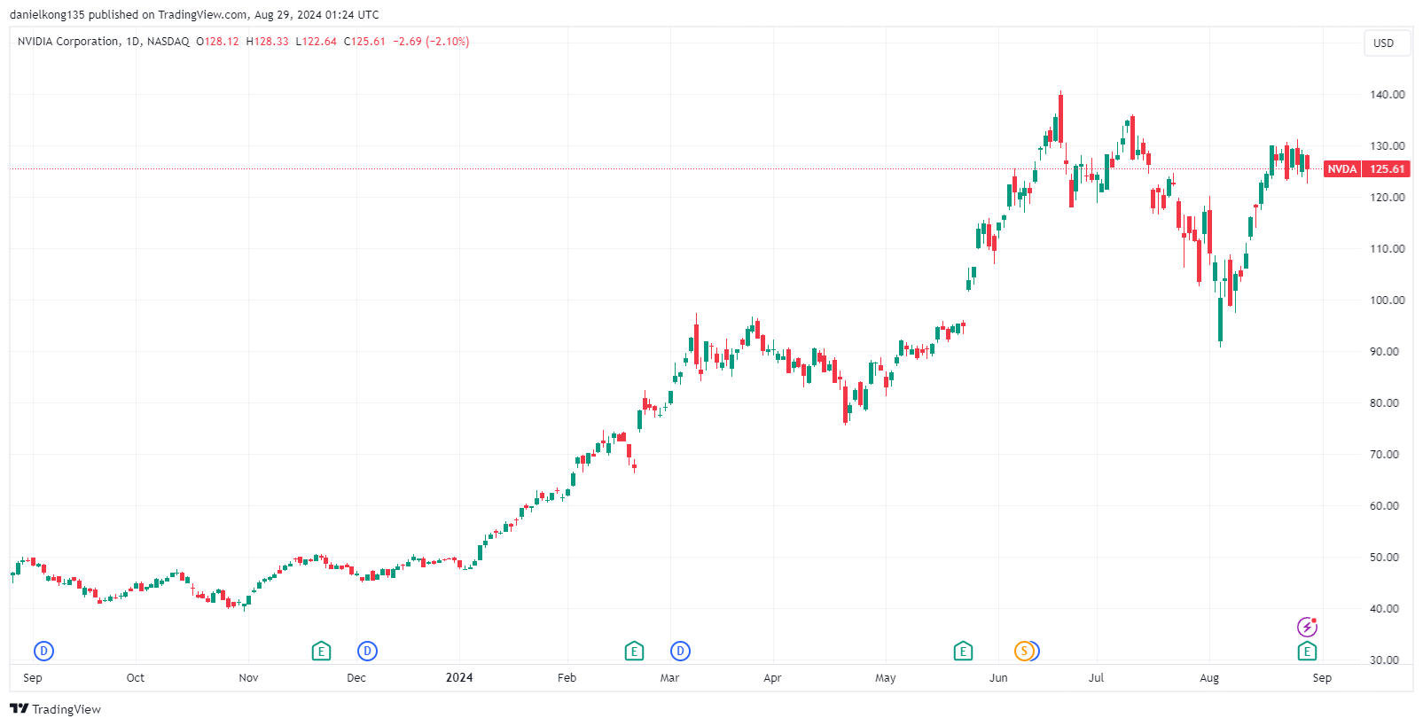Click the NVDA price label tag
Screen dimensions: 1423x726
point(1342,169)
